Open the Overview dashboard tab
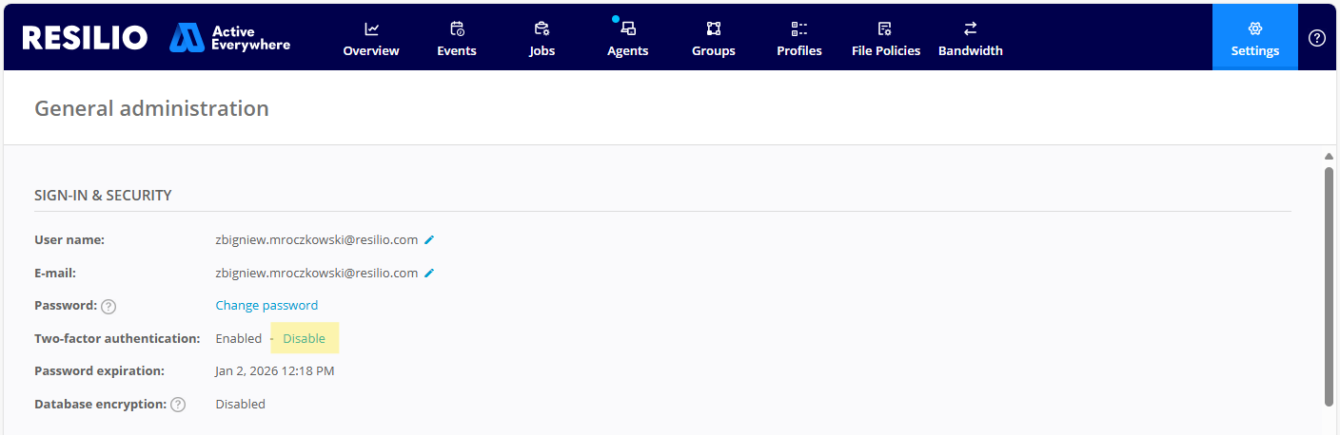 point(371,39)
